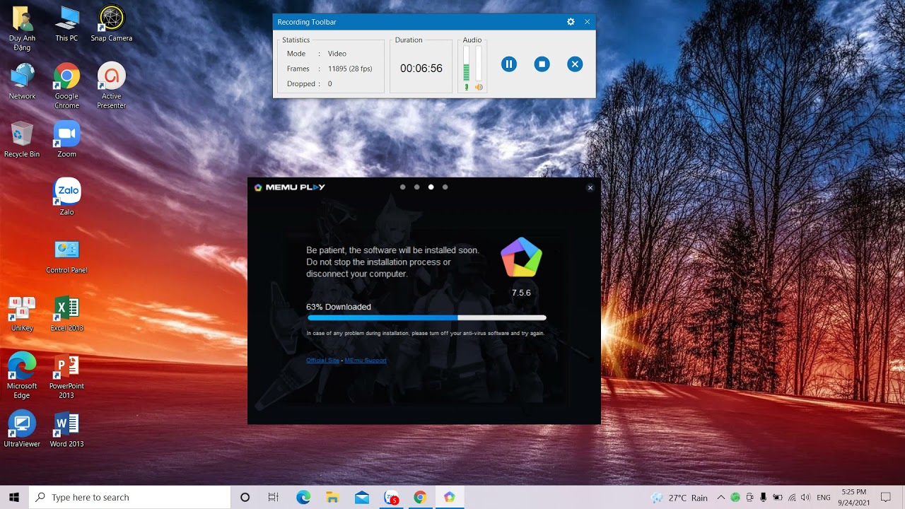Open the clock and calendar flyout
Viewport: 905px width, 509px height.
tap(854, 497)
